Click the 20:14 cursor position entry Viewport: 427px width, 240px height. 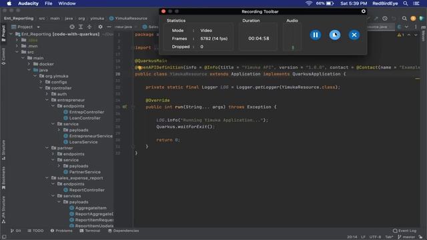[352, 237]
